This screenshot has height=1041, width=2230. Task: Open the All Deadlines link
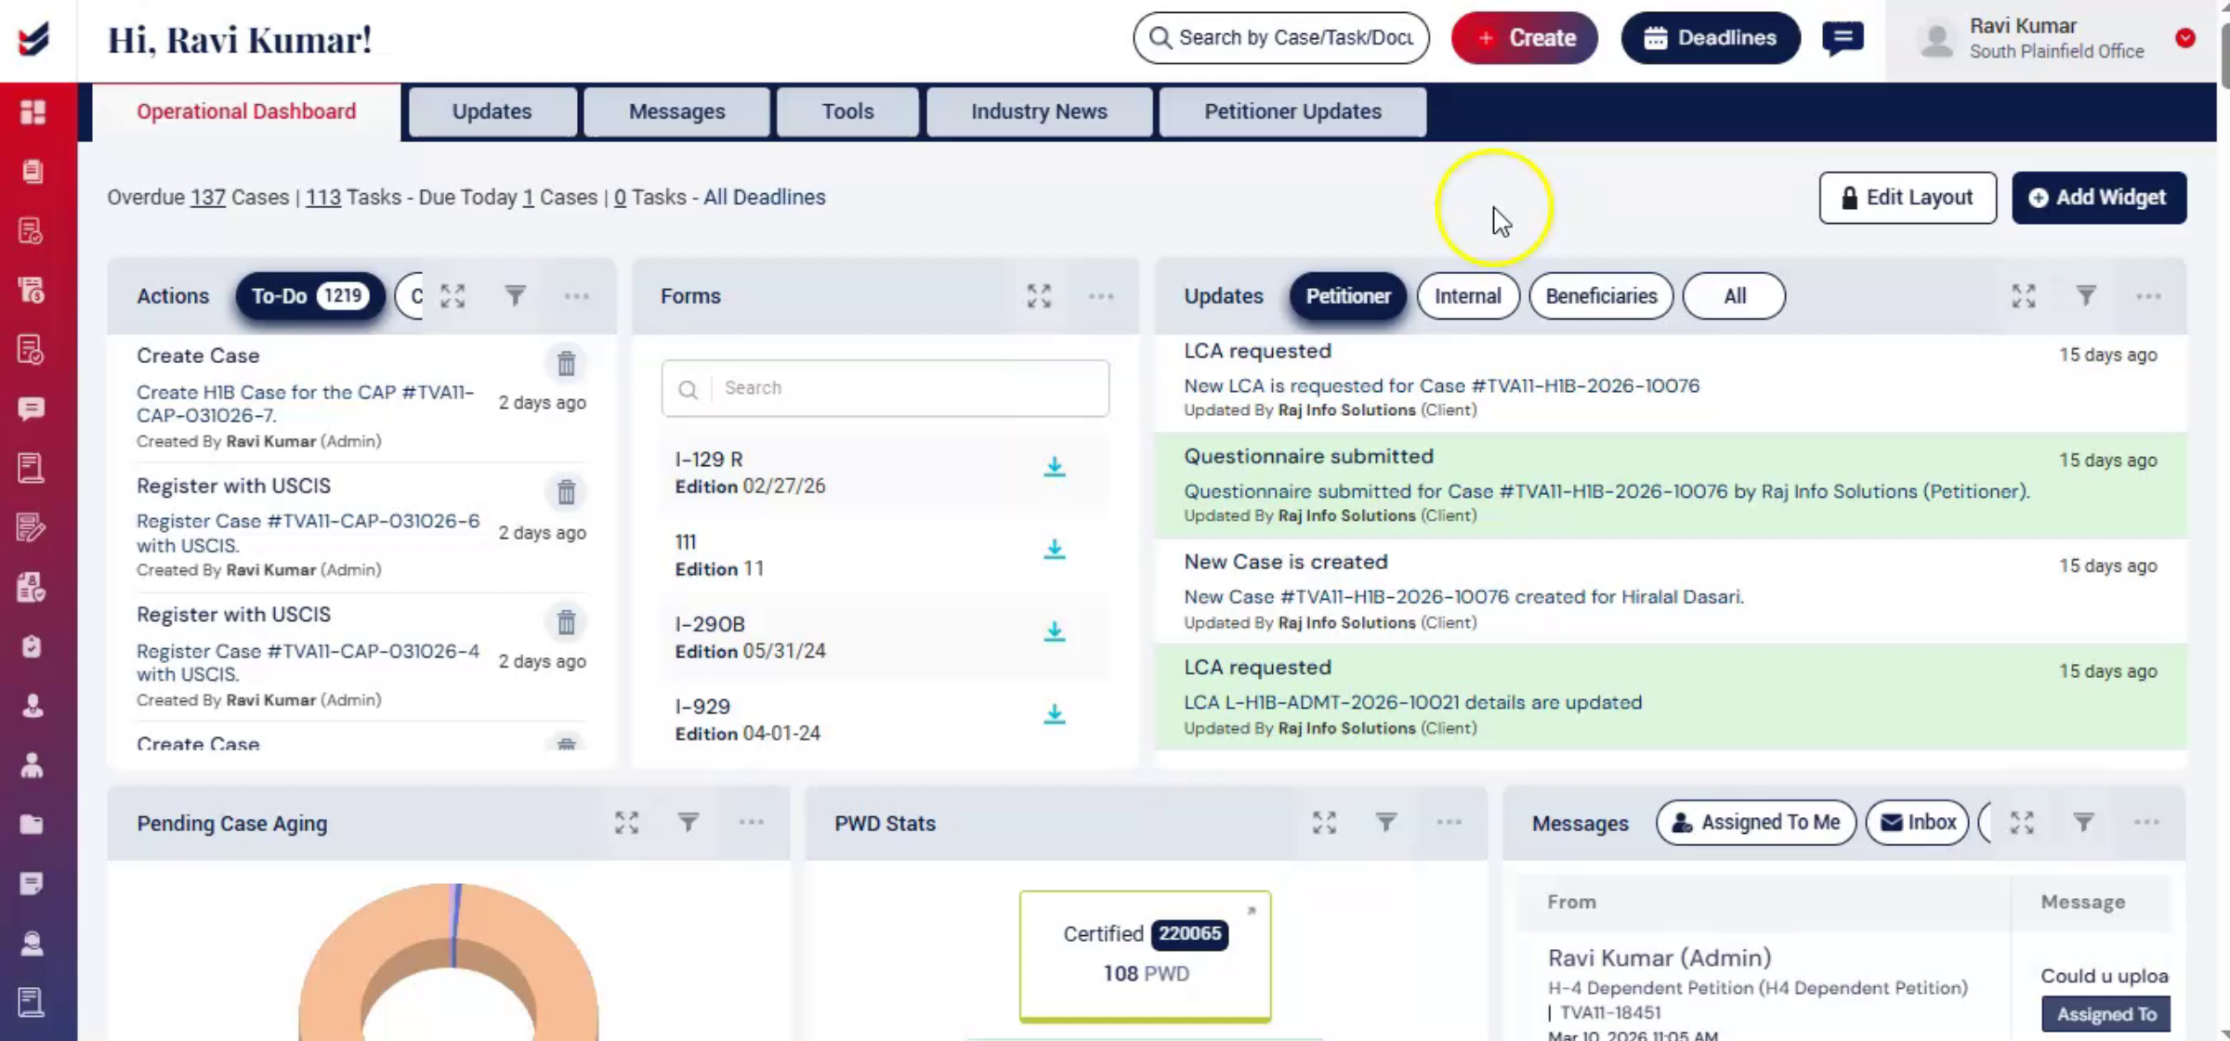pos(764,198)
